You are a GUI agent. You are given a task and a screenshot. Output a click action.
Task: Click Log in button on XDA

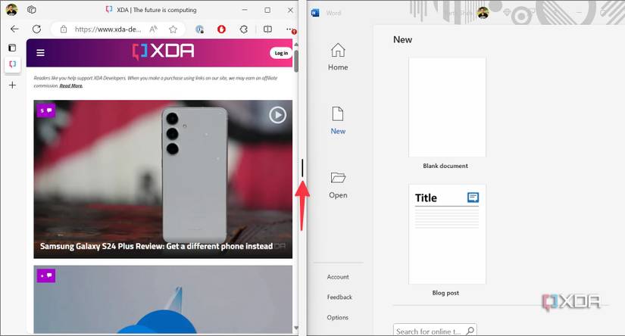pos(281,53)
